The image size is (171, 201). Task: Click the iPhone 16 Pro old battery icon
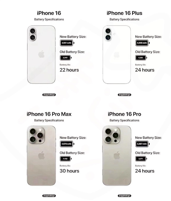click(141, 159)
